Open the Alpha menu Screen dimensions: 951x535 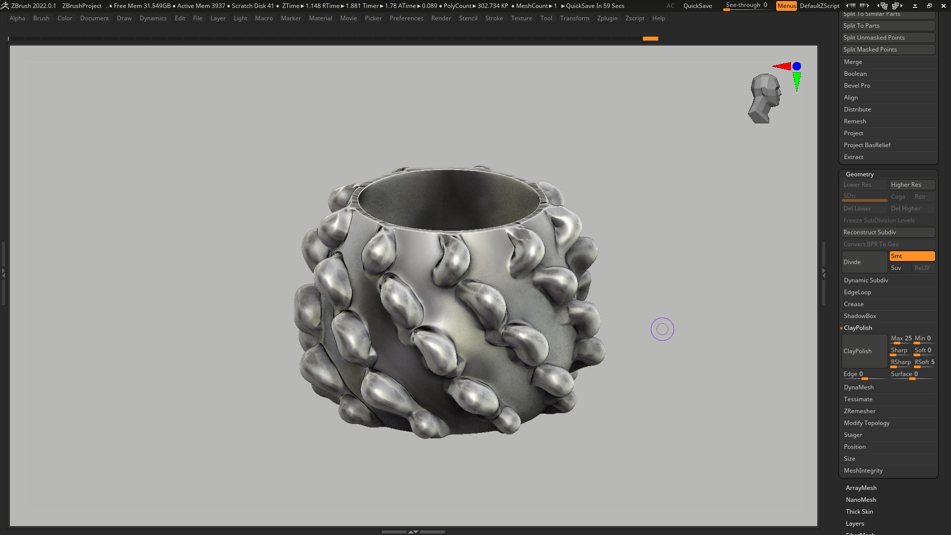tap(17, 18)
